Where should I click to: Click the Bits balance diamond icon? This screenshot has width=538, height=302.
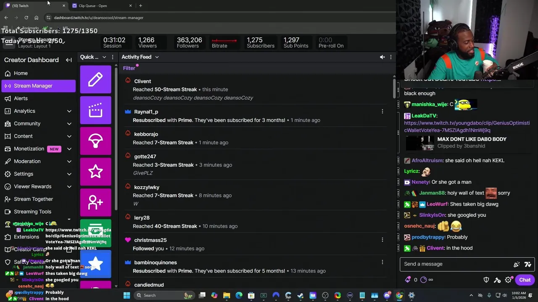[x=408, y=280]
